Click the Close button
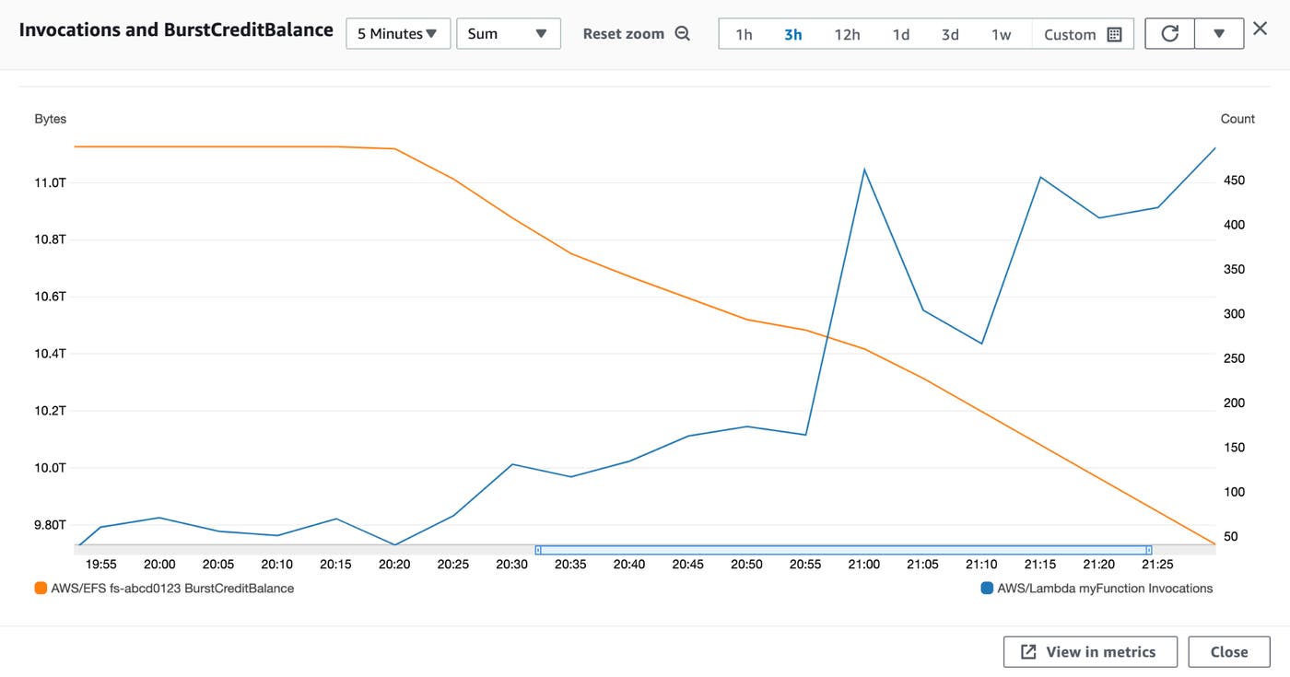Image resolution: width=1290 pixels, height=677 pixels. click(1228, 651)
